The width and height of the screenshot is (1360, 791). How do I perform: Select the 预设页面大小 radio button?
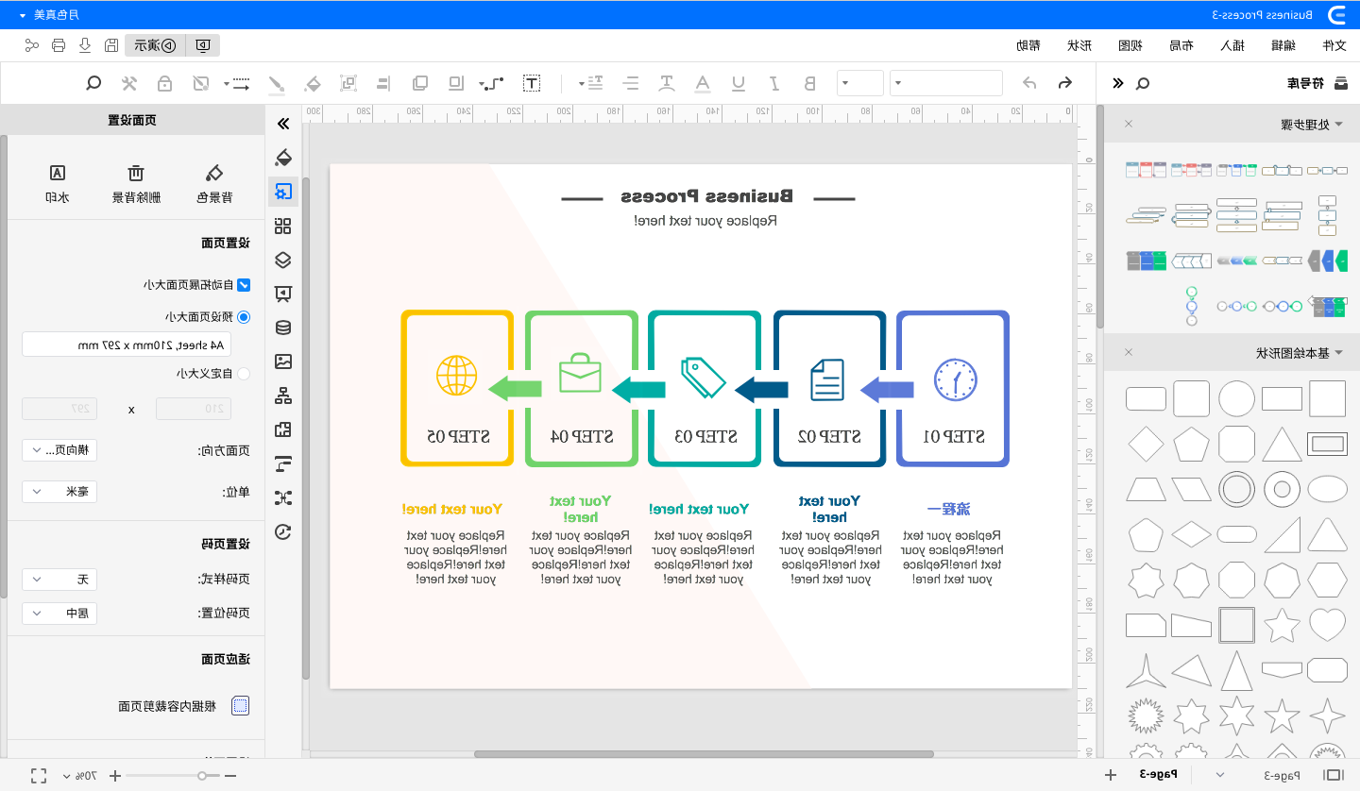244,317
